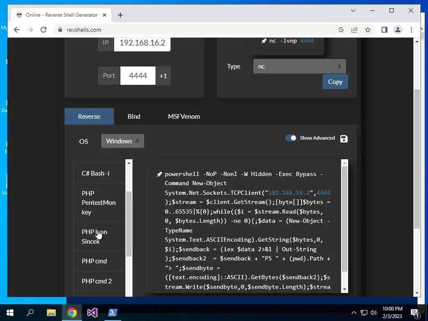This screenshot has width=428, height=321.
Task: Select the Online - Reverse Shell Generator tab
Action: coord(61,15)
